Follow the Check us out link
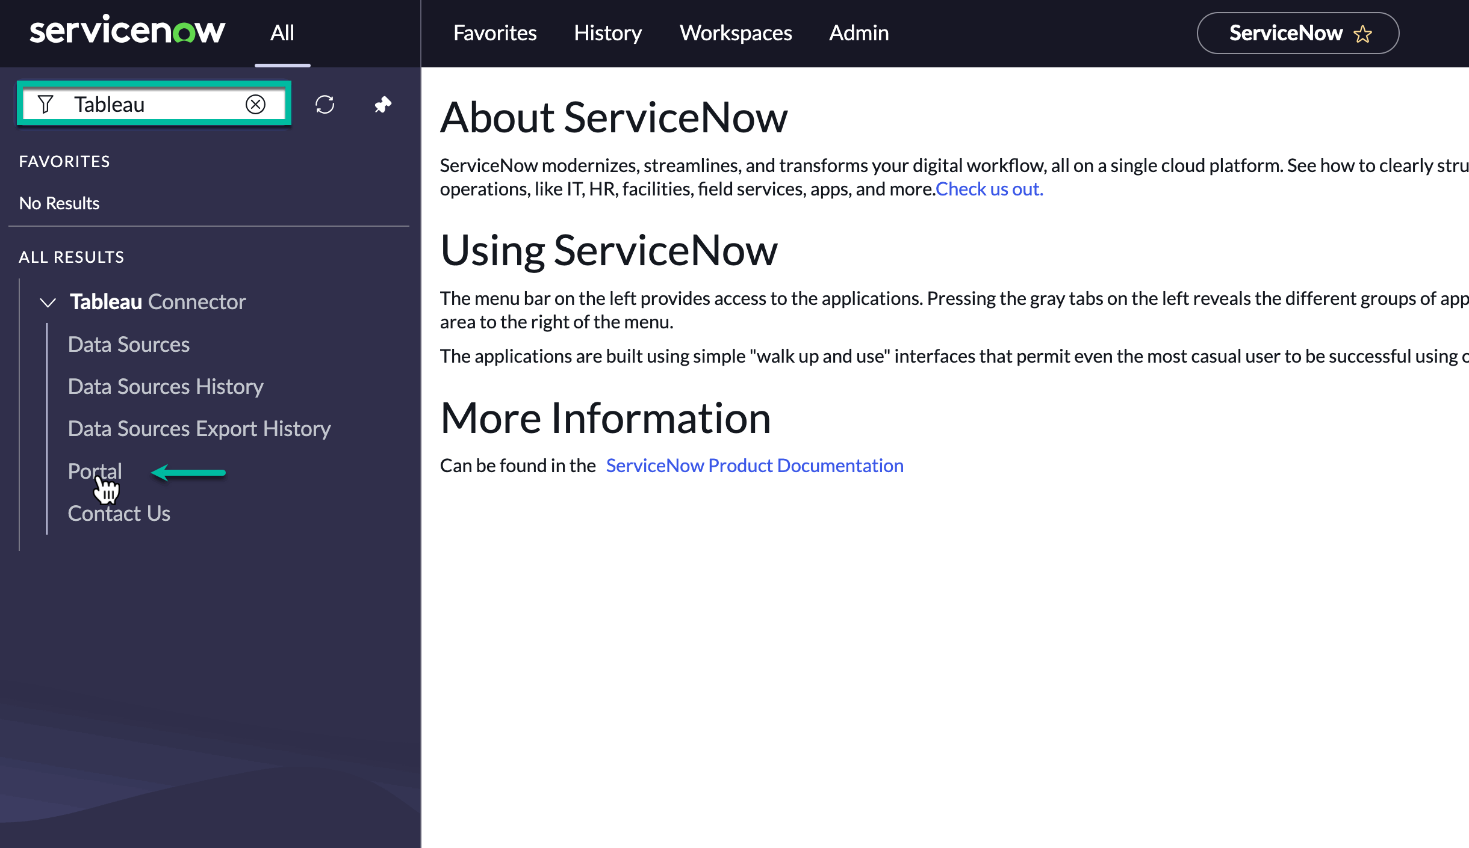 [x=989, y=188]
